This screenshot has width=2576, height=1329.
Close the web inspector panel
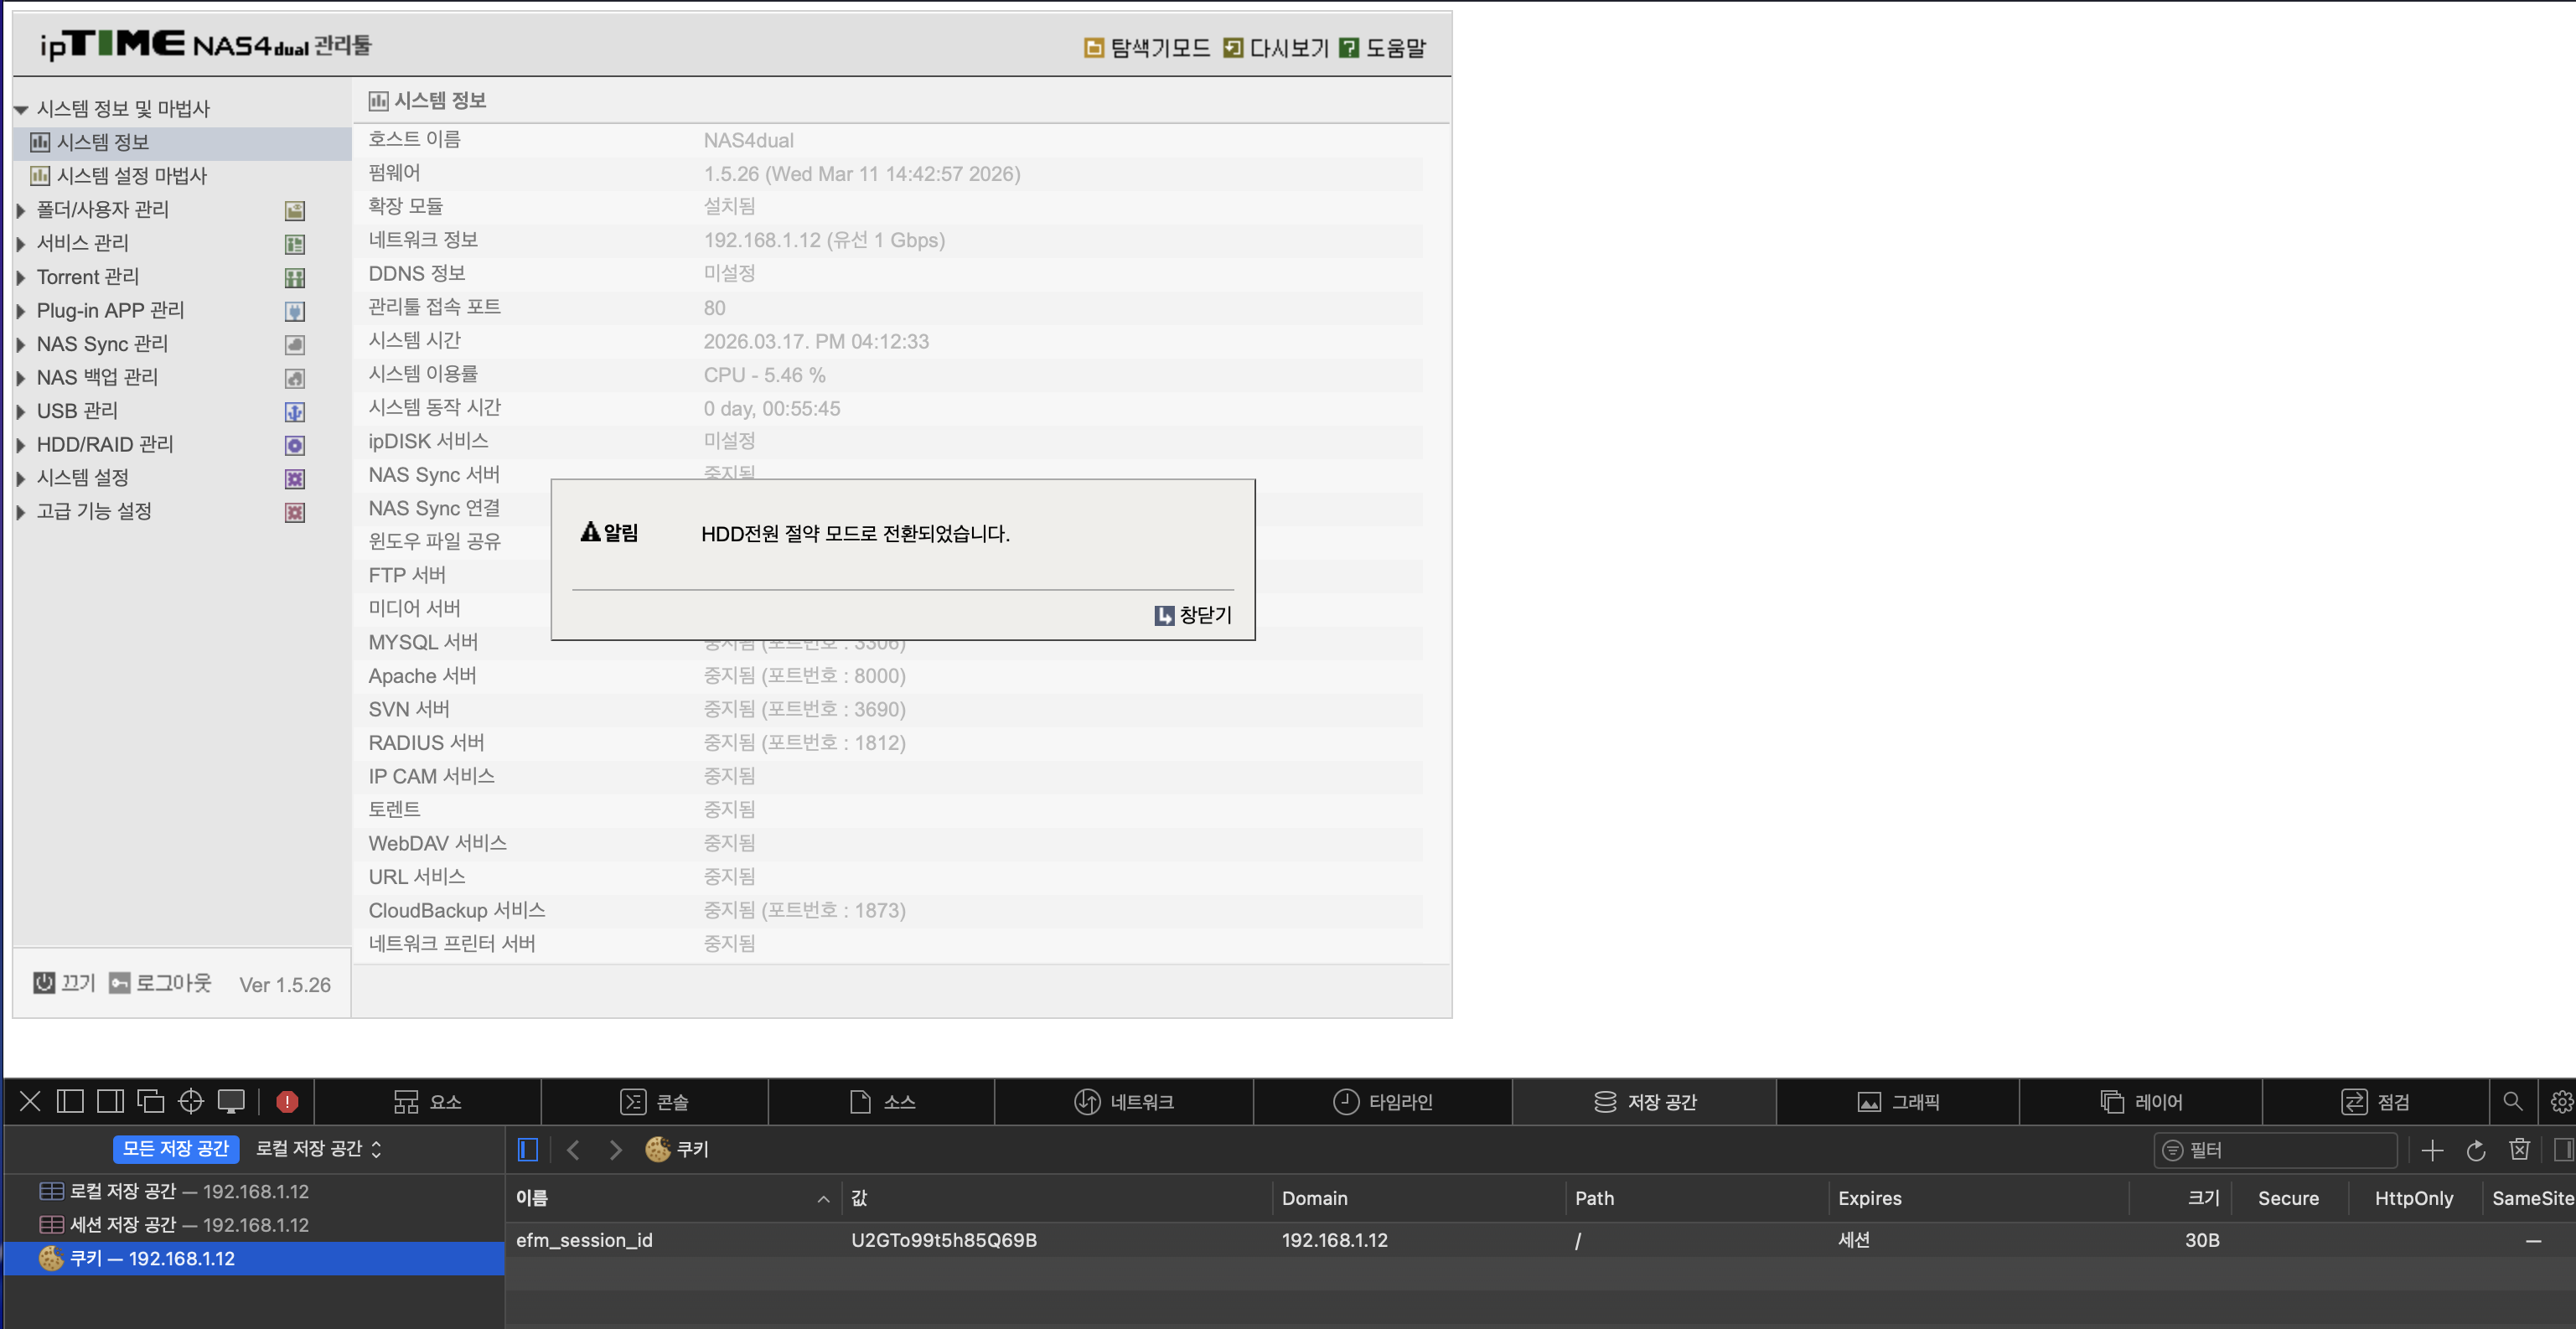[x=30, y=1101]
